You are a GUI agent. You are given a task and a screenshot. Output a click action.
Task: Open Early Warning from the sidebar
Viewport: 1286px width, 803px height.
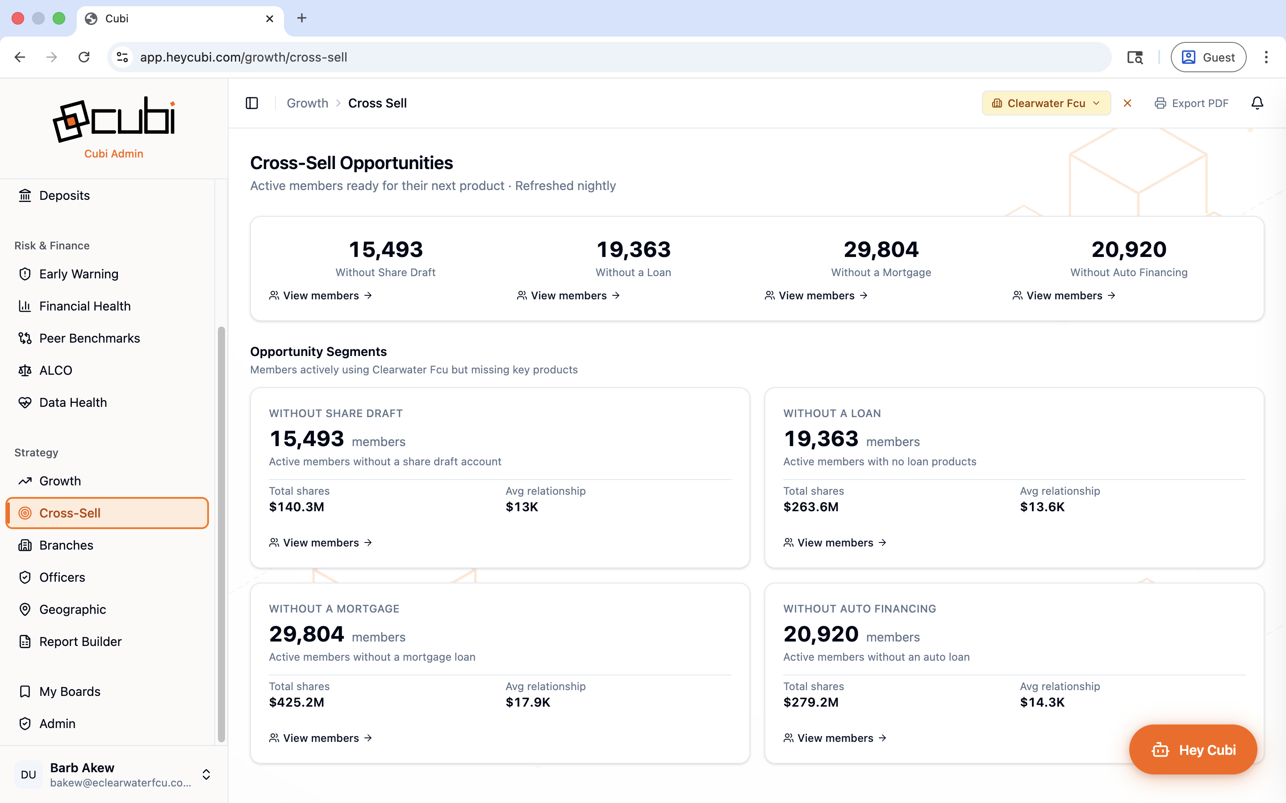(79, 274)
